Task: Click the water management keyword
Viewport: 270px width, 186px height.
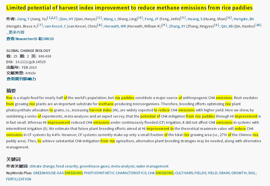Action: [x=152, y=166]
